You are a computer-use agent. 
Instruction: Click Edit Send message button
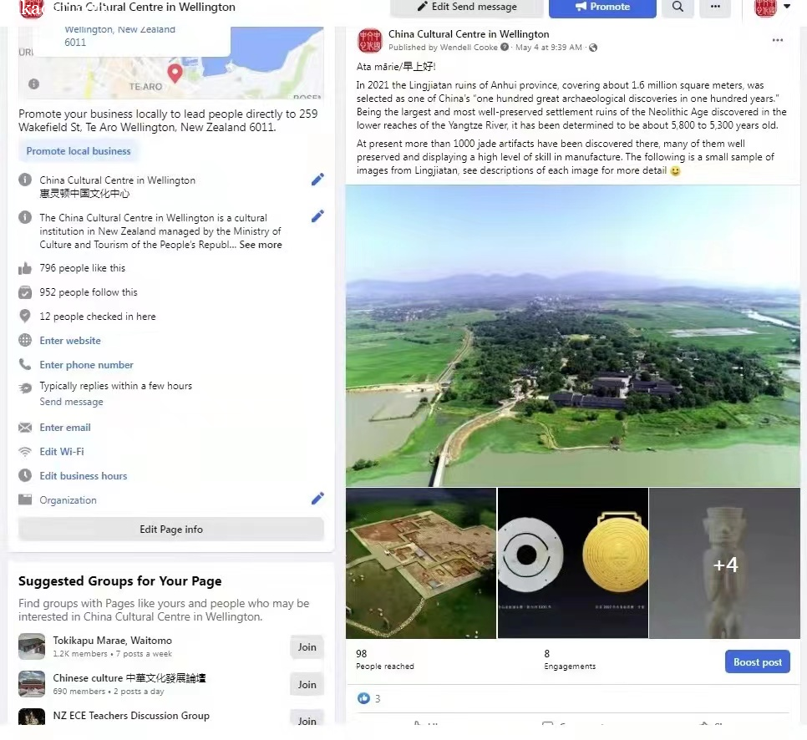[x=467, y=7]
